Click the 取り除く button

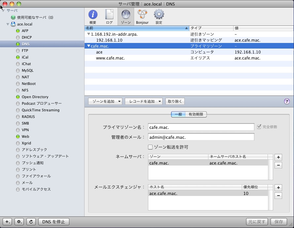(175, 101)
